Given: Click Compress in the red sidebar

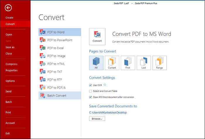Looking at the screenshot, I should 11,64.
